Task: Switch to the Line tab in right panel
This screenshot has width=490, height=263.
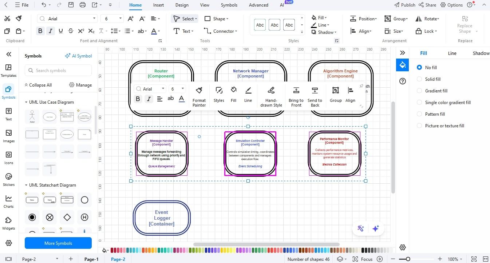Action: (452, 53)
